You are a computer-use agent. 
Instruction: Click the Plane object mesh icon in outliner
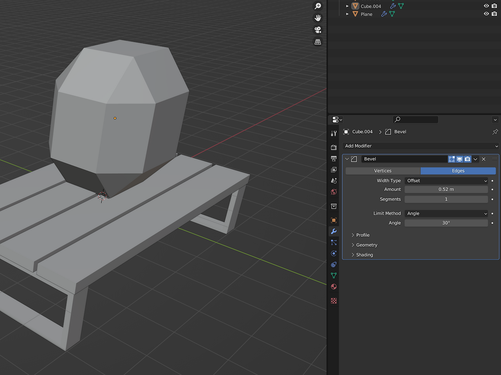coord(355,14)
